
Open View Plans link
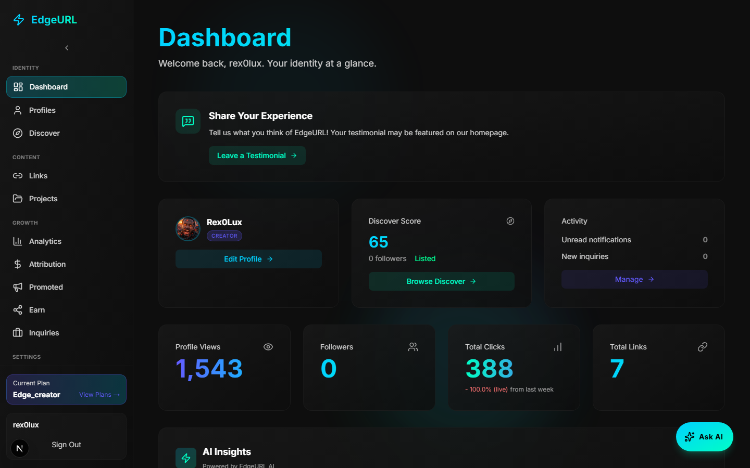pyautogui.click(x=99, y=395)
